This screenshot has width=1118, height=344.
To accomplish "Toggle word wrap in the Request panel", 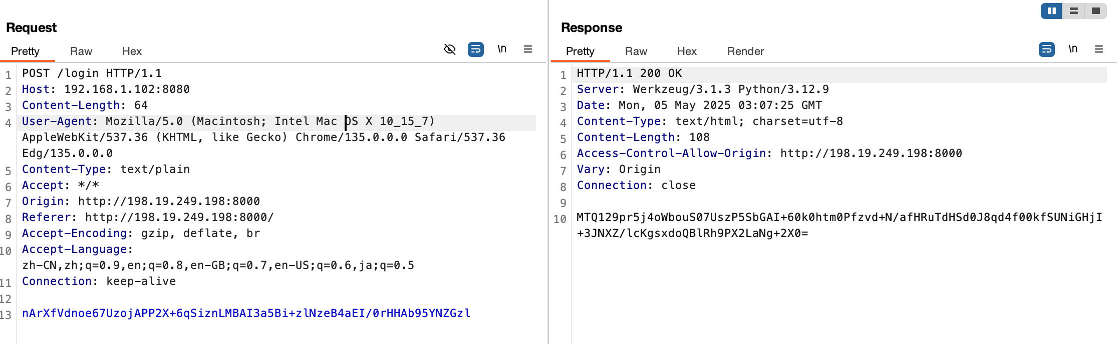I will click(x=476, y=49).
